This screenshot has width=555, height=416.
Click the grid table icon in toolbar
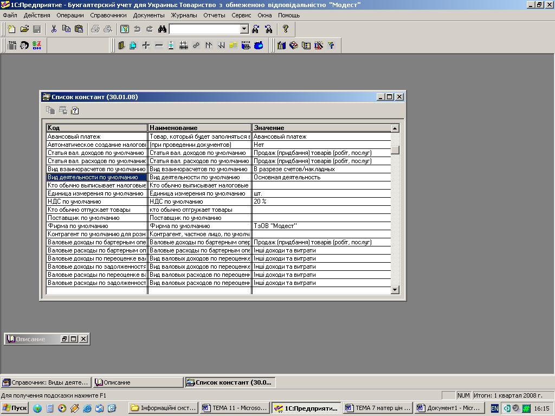[183, 45]
